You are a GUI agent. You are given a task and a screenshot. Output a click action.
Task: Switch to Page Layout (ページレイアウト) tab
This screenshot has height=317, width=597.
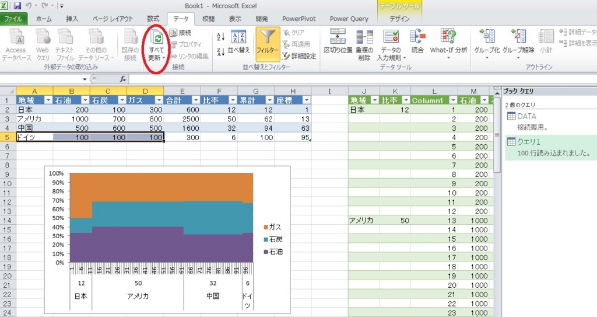click(x=113, y=19)
